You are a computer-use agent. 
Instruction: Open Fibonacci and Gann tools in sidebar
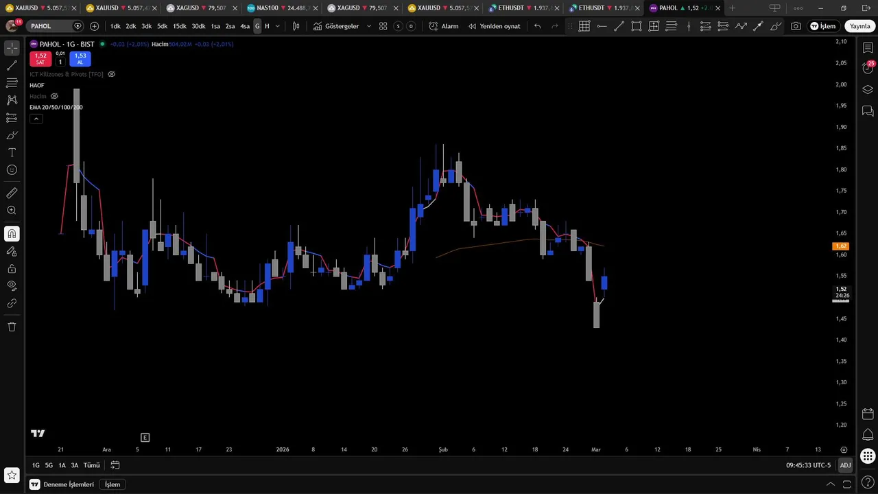click(12, 83)
